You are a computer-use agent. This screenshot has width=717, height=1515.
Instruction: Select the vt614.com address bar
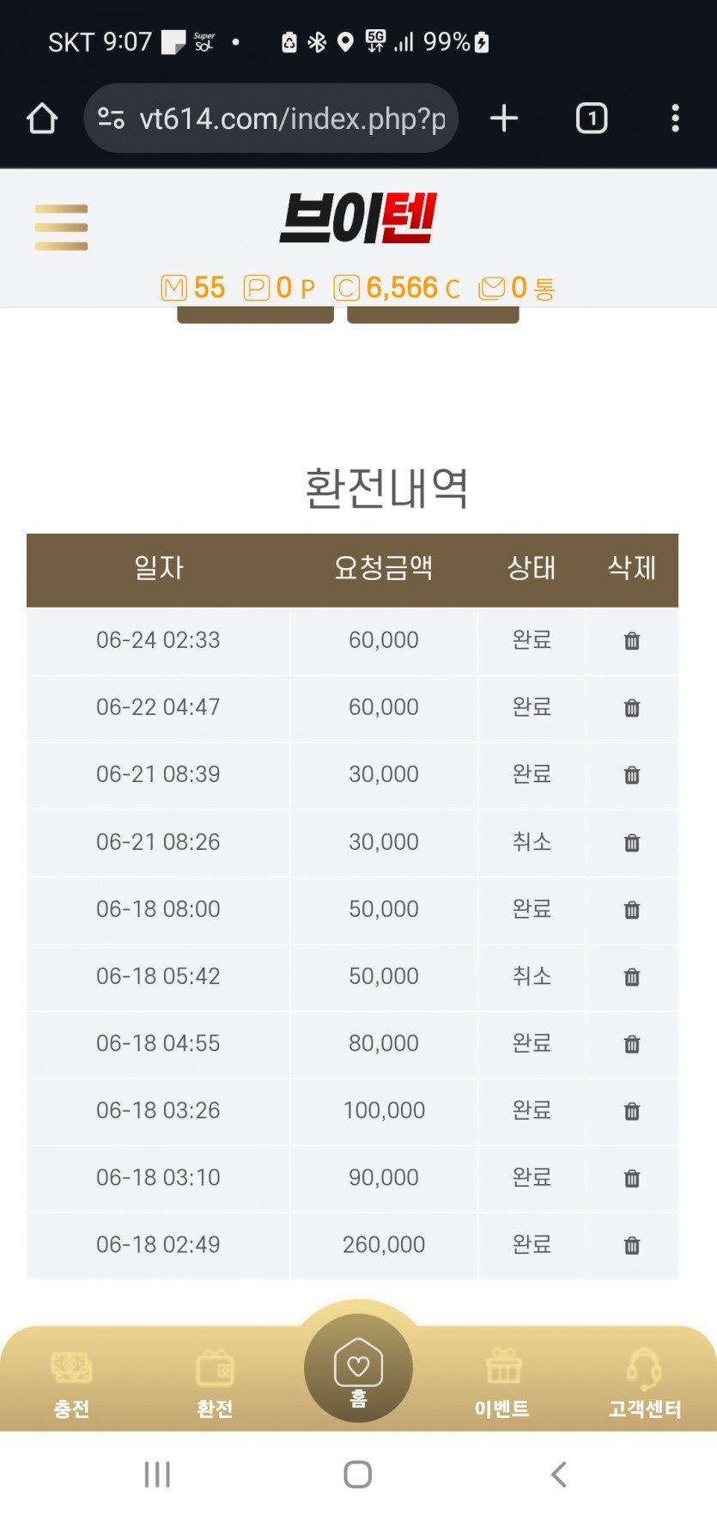click(x=271, y=119)
